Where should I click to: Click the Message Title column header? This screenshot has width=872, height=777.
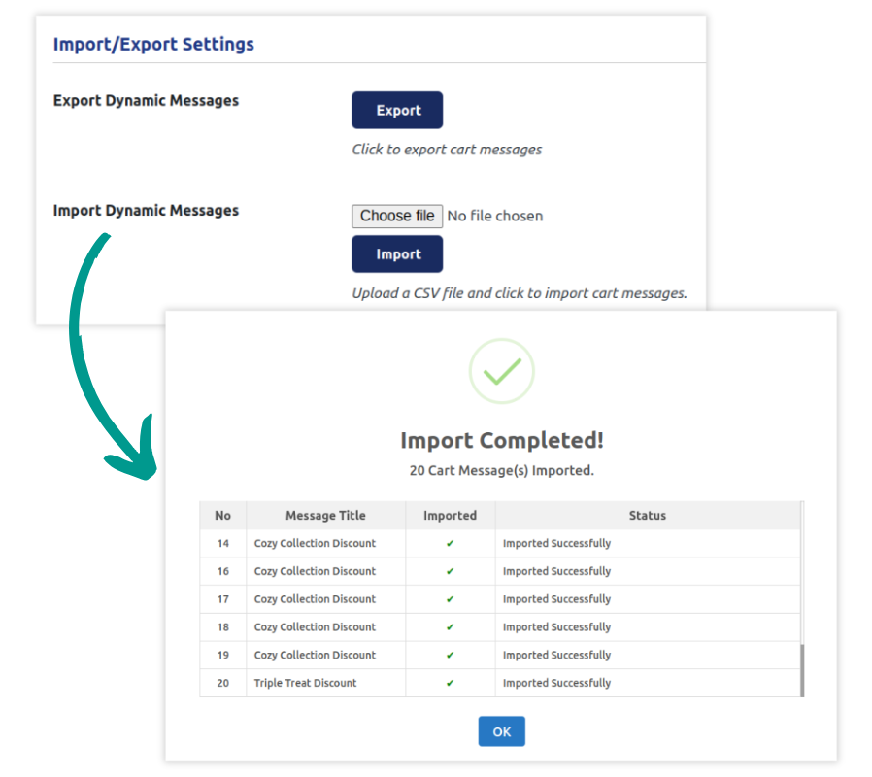tap(325, 516)
